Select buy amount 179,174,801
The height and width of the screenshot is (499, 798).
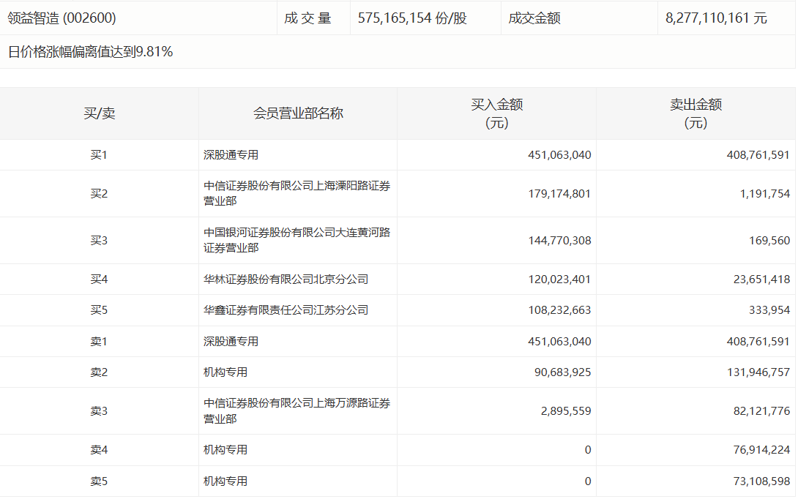coord(559,194)
